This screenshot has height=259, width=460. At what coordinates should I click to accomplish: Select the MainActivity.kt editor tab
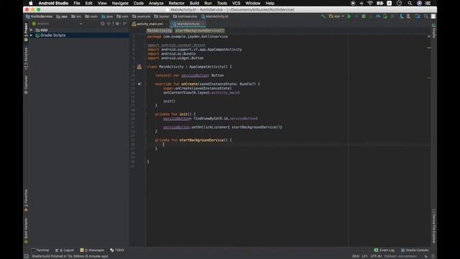tap(188, 24)
